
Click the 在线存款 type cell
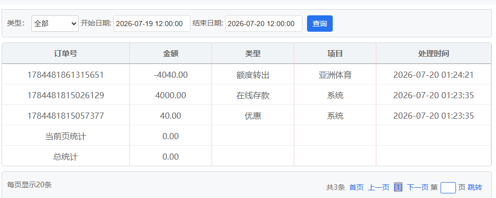(x=253, y=96)
